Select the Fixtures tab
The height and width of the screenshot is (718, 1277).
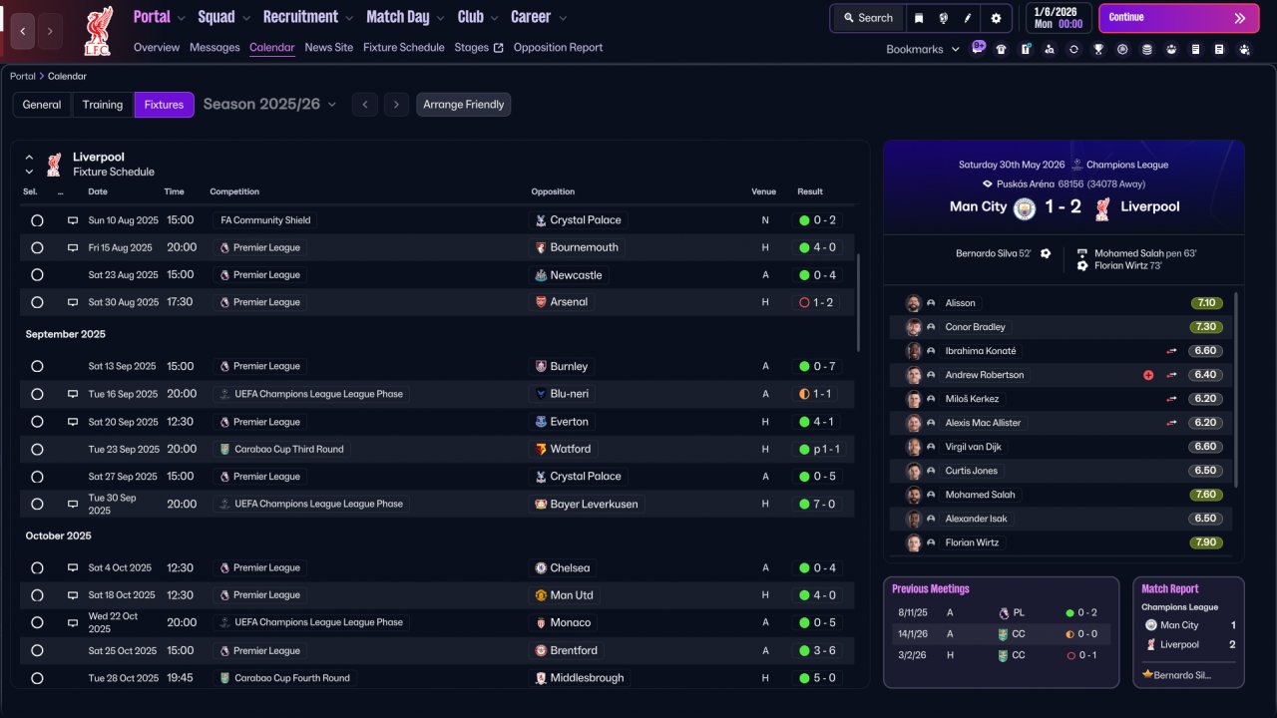pyautogui.click(x=164, y=105)
